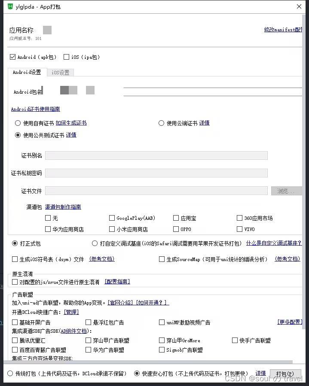
Task: Open the 官网介绍 link
Action: [120, 303]
